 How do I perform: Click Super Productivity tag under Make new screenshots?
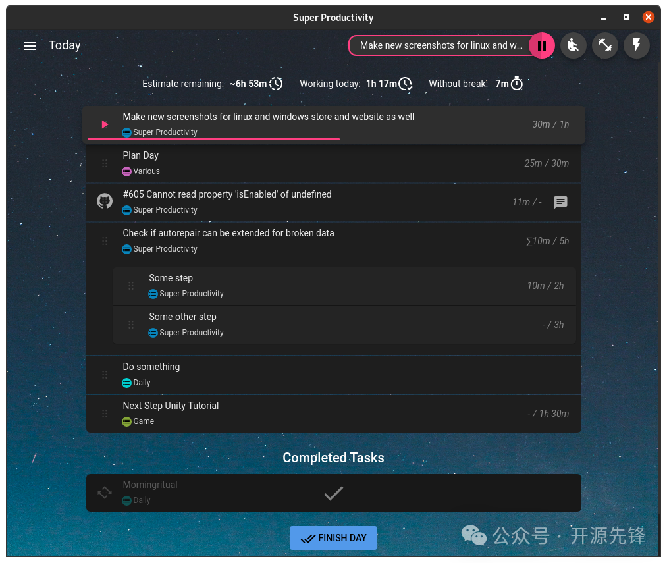(159, 132)
